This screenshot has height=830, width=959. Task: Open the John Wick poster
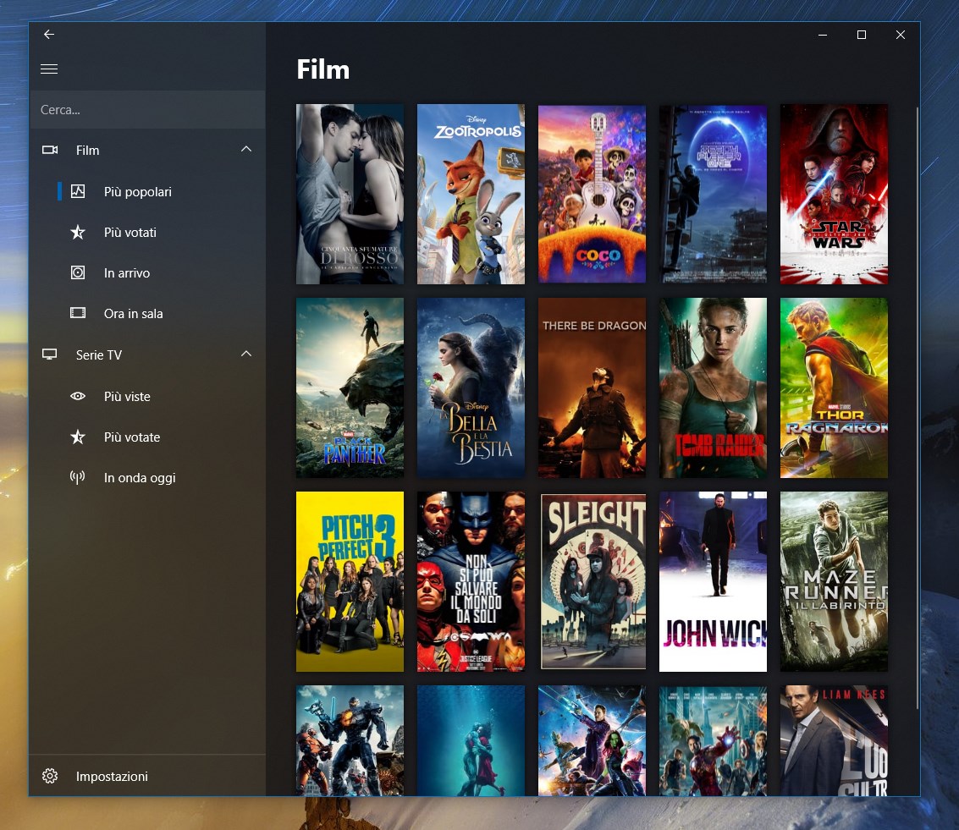(x=714, y=581)
